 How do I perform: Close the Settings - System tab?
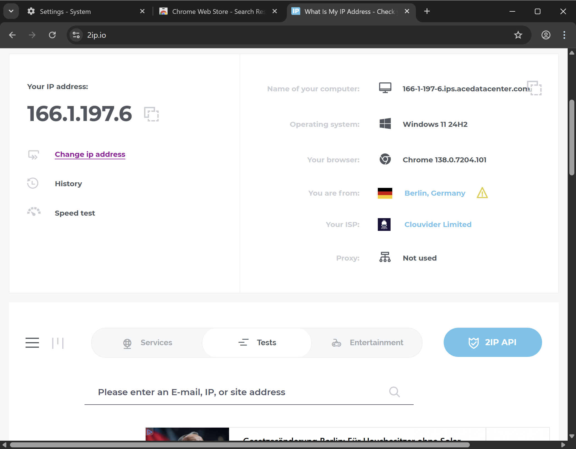pos(142,11)
